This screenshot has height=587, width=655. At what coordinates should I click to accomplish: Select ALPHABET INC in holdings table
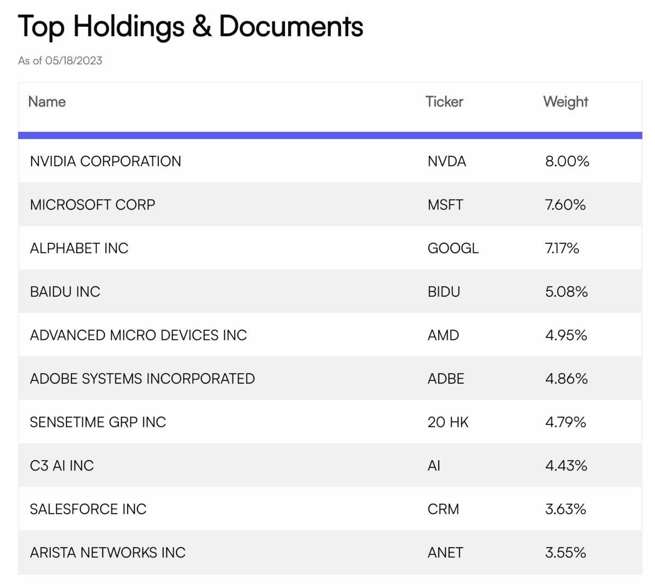coord(79,248)
